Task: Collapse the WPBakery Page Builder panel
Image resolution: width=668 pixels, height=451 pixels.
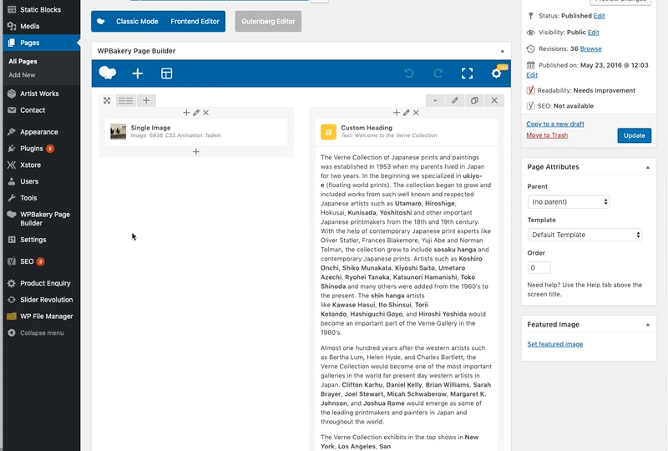Action: (503, 51)
